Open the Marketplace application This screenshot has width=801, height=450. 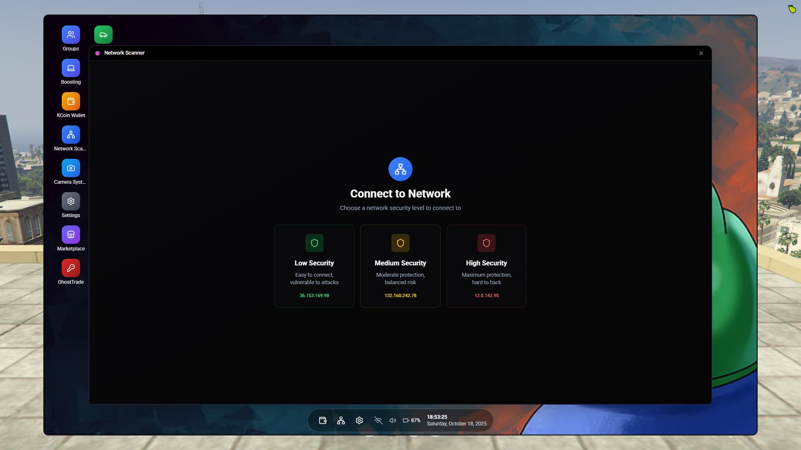71,235
